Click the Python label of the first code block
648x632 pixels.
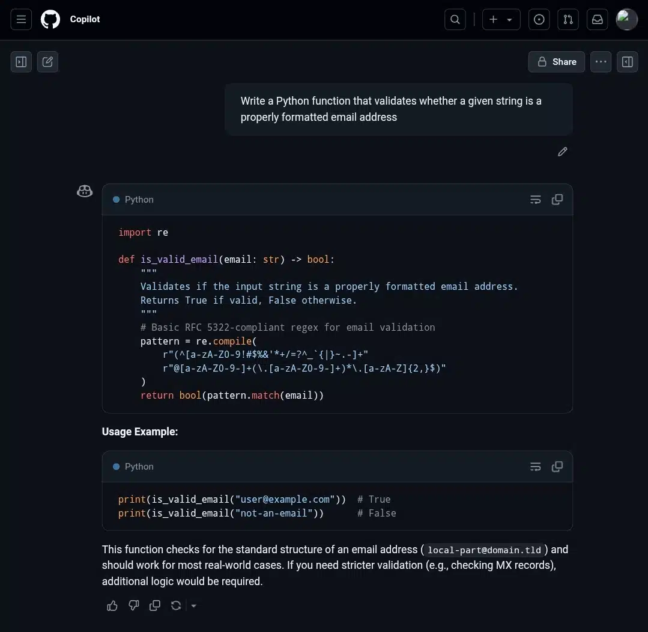139,200
